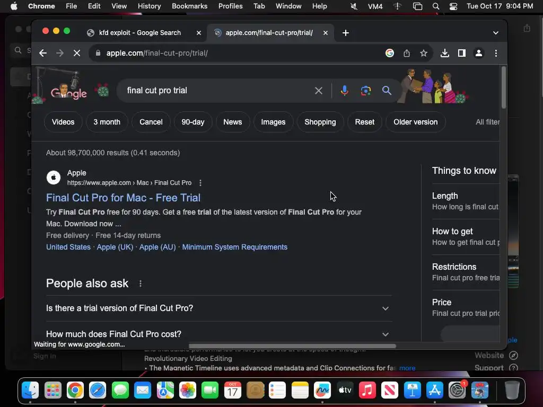
Task: Select the 3 month filter chip
Action: (107, 122)
